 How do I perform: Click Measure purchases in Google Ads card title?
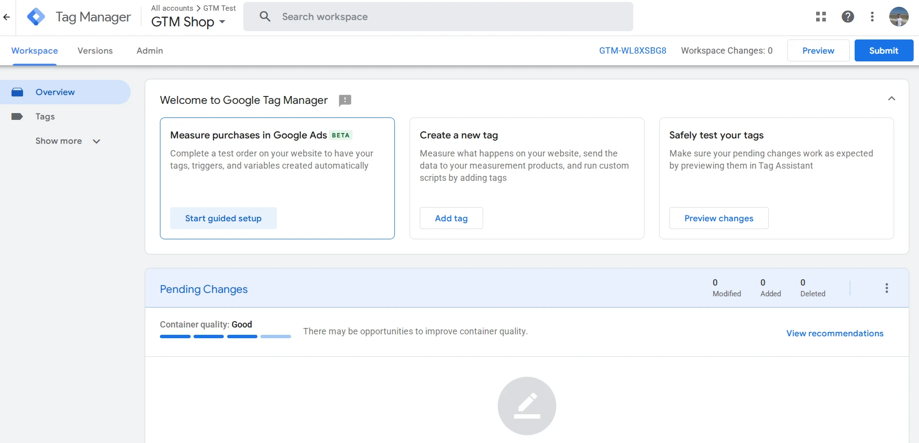pyautogui.click(x=249, y=135)
